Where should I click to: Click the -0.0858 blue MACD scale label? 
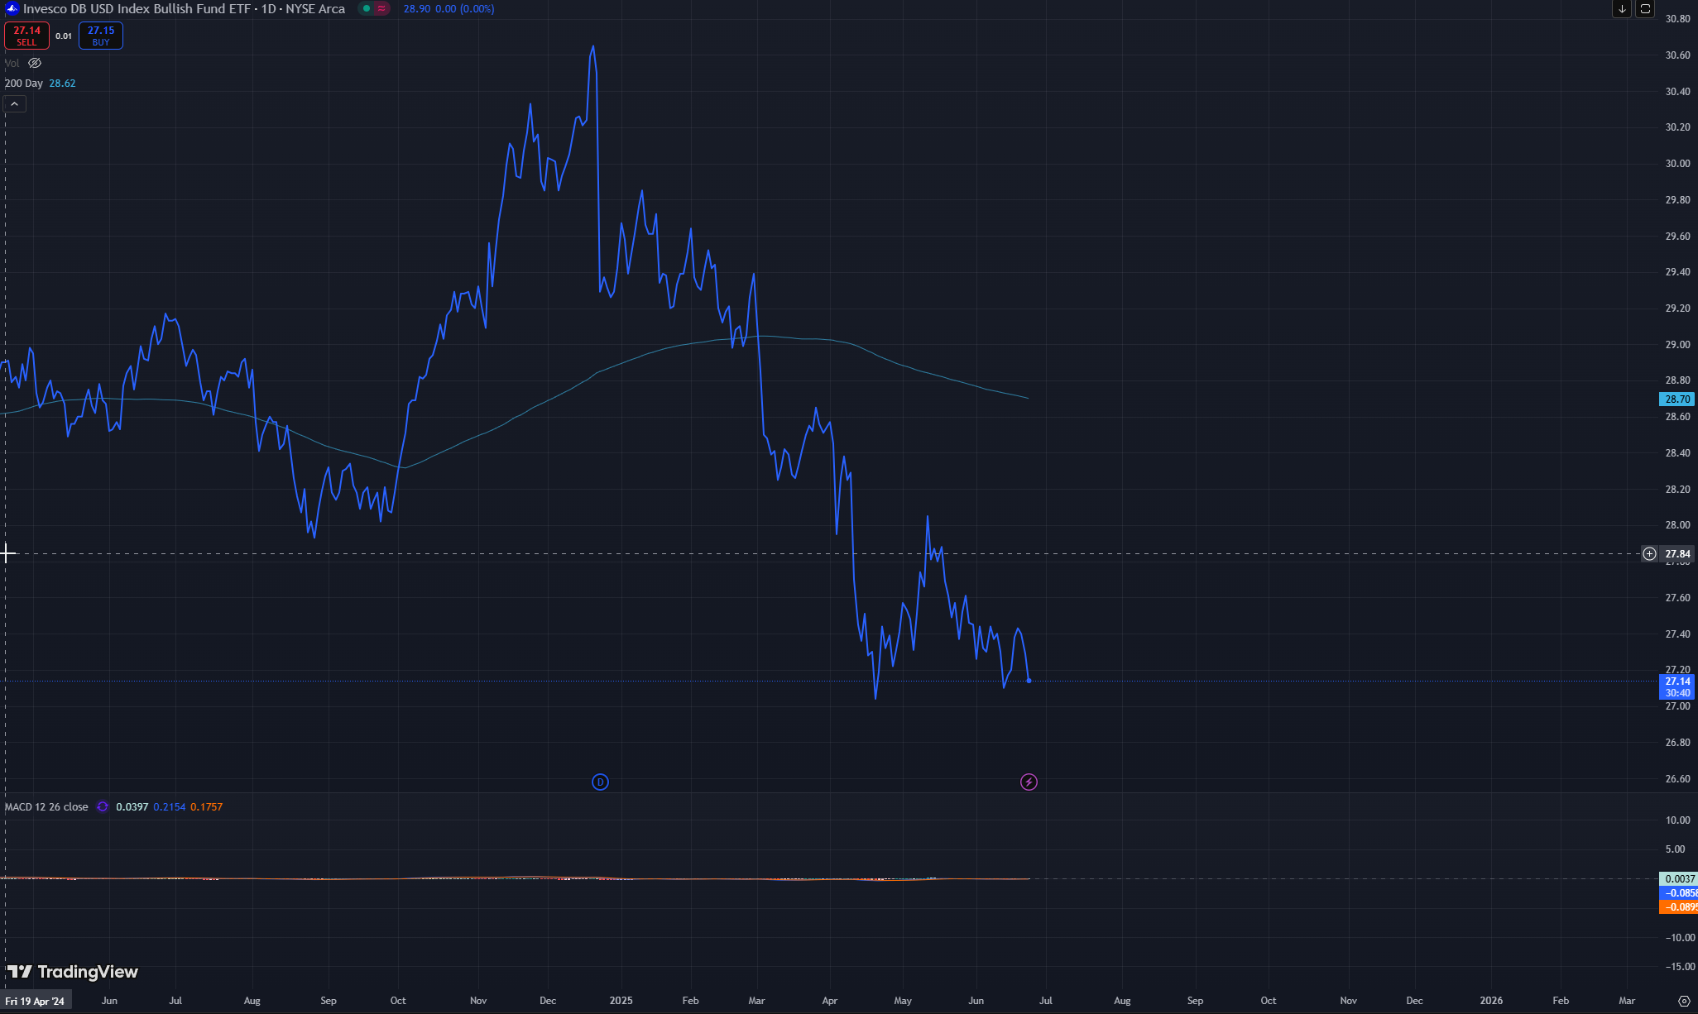click(x=1678, y=893)
